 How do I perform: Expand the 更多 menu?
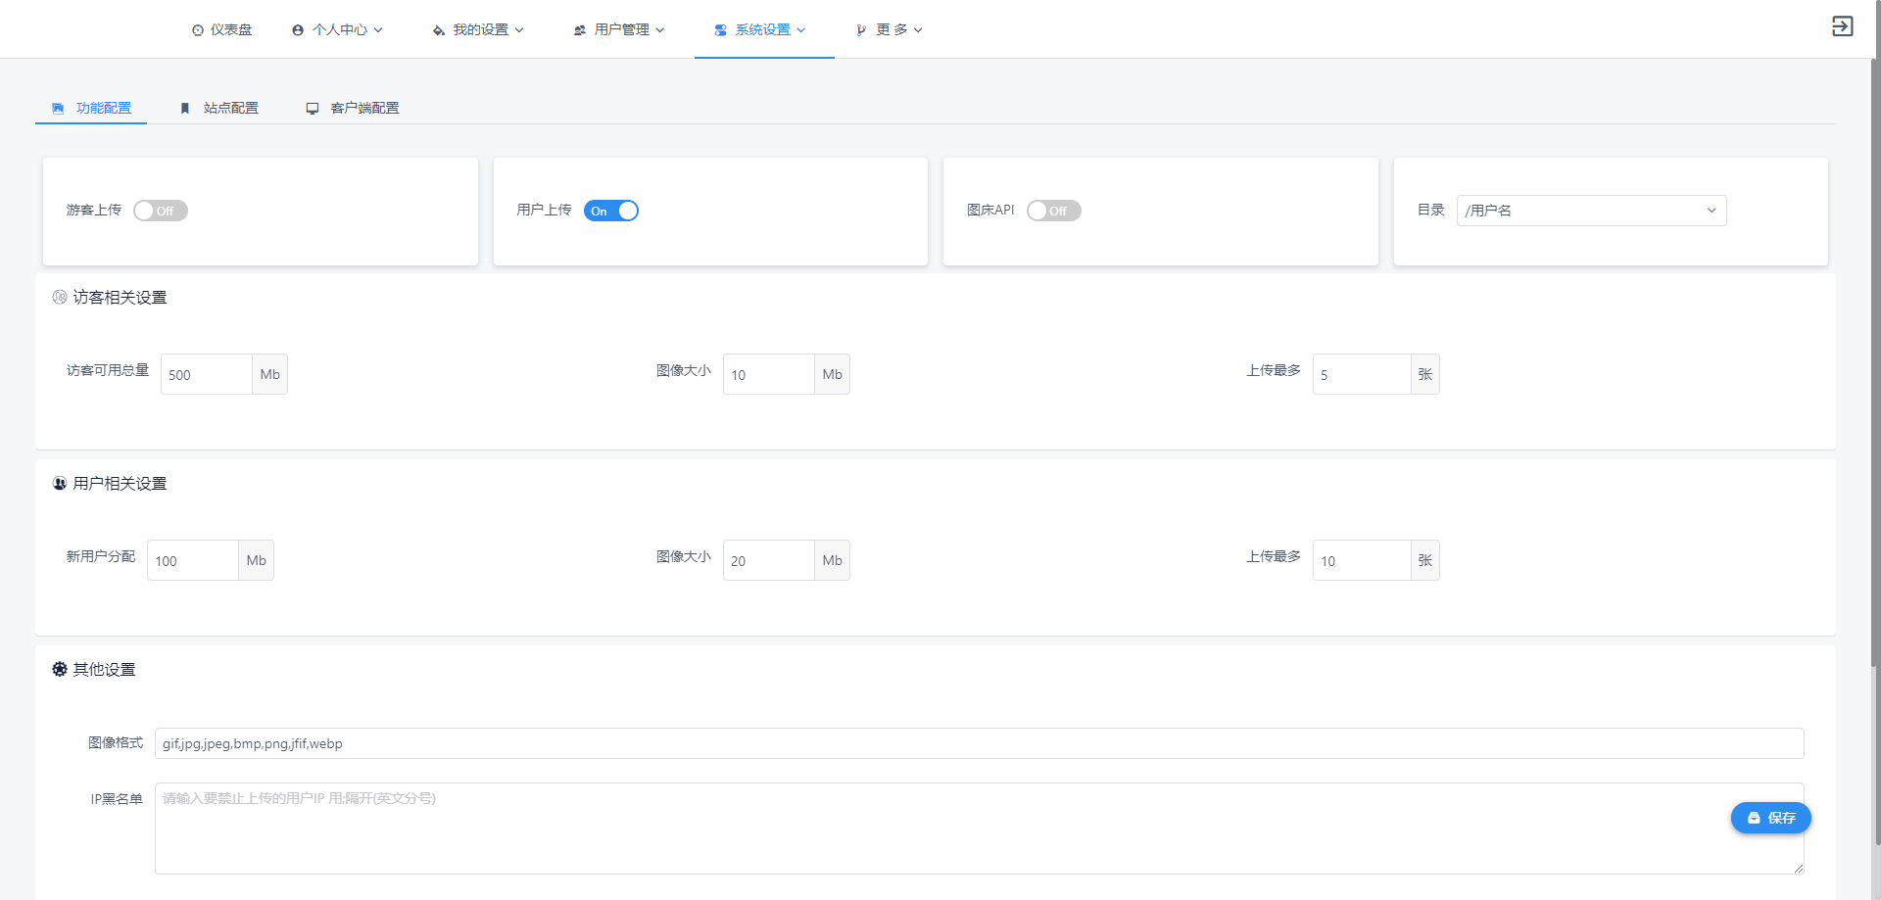pos(890,29)
